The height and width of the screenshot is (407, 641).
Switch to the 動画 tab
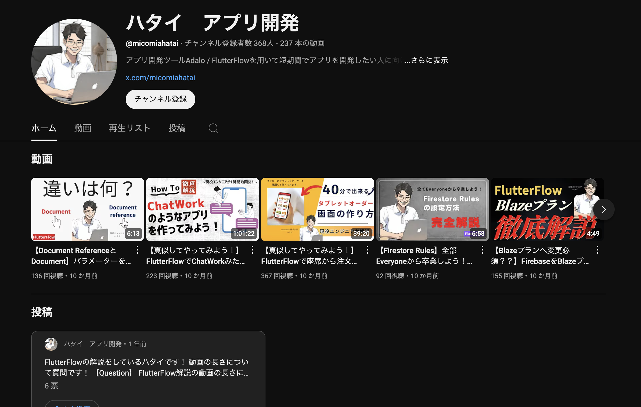point(83,128)
